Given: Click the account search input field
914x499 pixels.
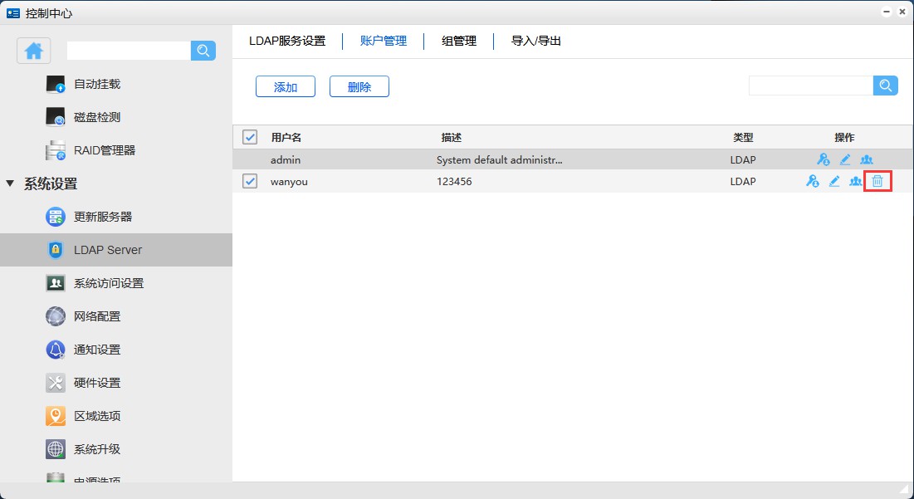Looking at the screenshot, I should coord(810,86).
